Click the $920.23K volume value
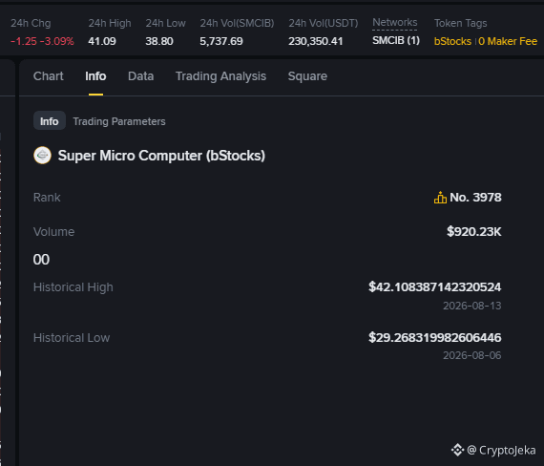 (474, 231)
